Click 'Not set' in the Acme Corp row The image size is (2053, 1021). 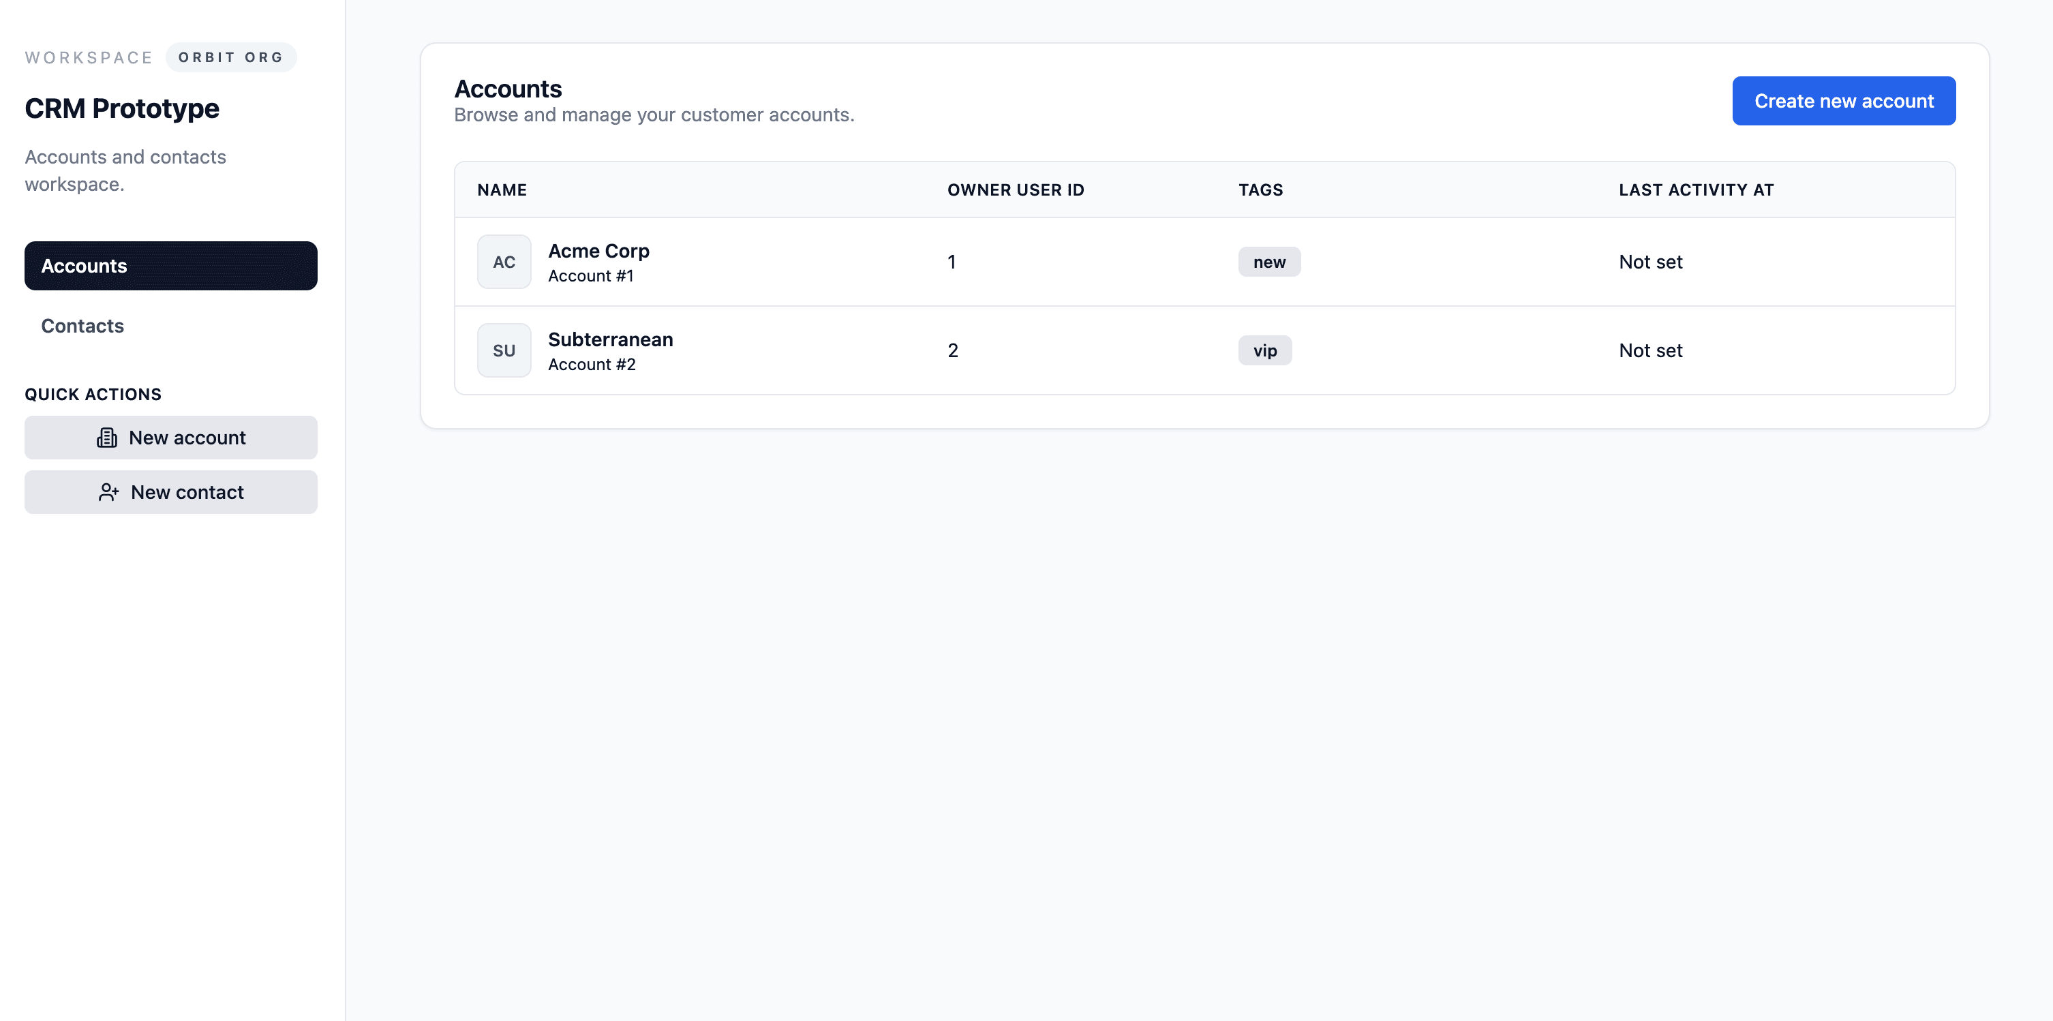click(1649, 260)
